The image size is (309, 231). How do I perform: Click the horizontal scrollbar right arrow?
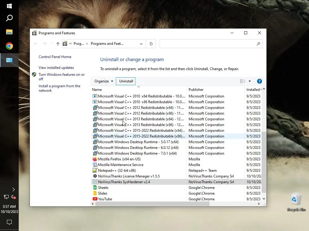[x=259, y=204]
